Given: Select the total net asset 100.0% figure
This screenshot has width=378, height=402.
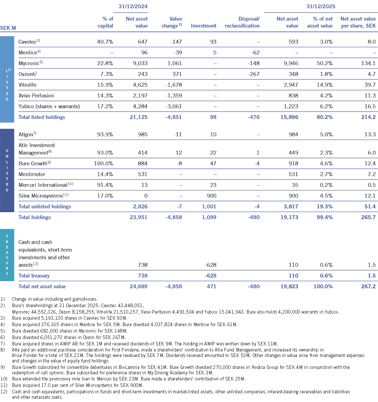Looking at the screenshot, I should (x=323, y=286).
